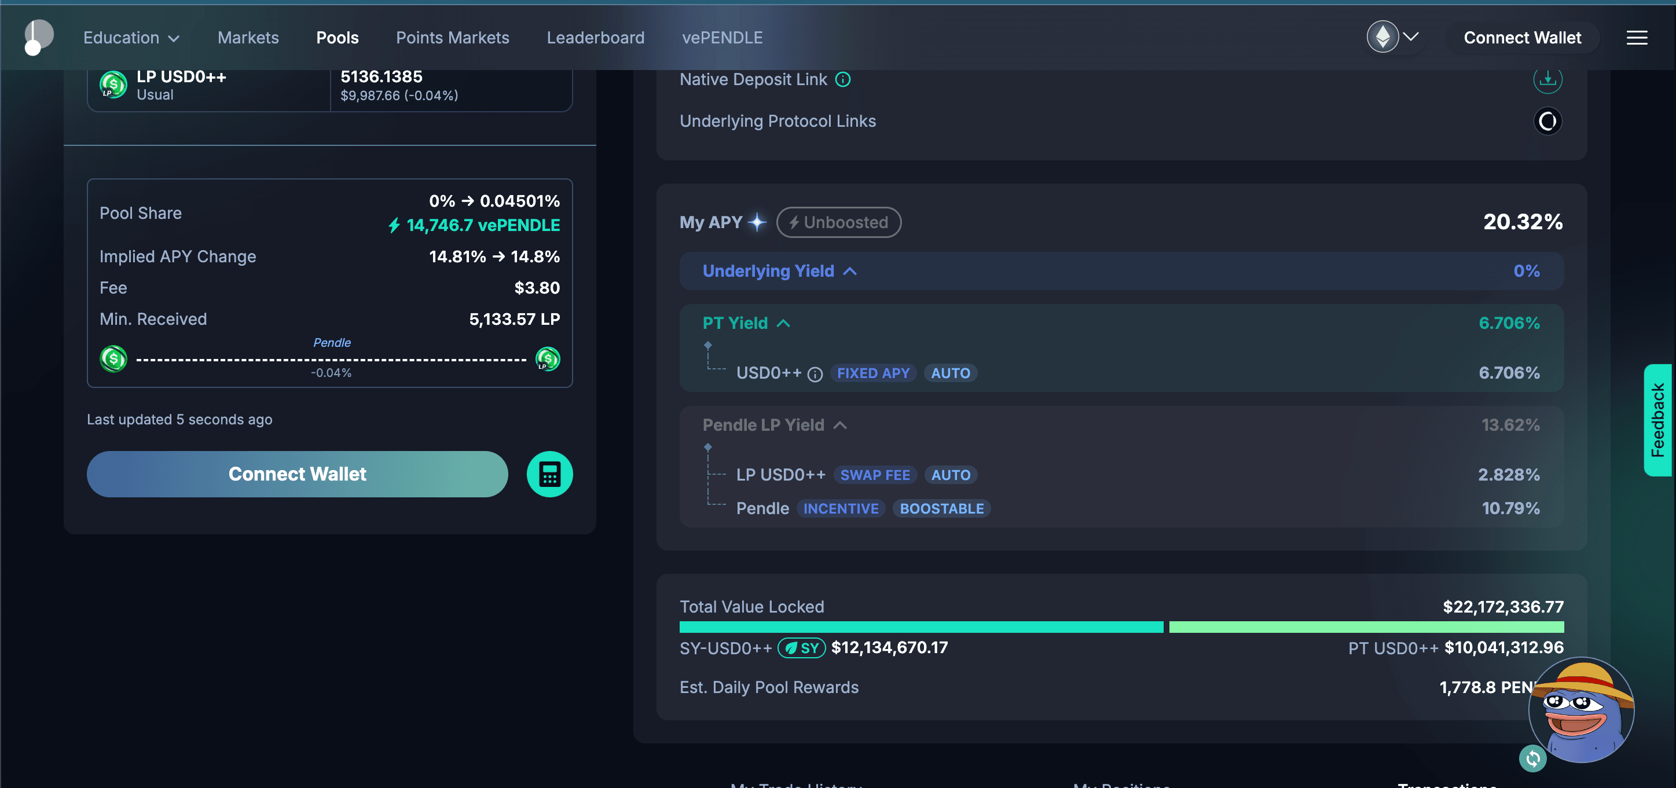Click the Fee value $3.80
Image resolution: width=1676 pixels, height=788 pixels.
click(537, 288)
